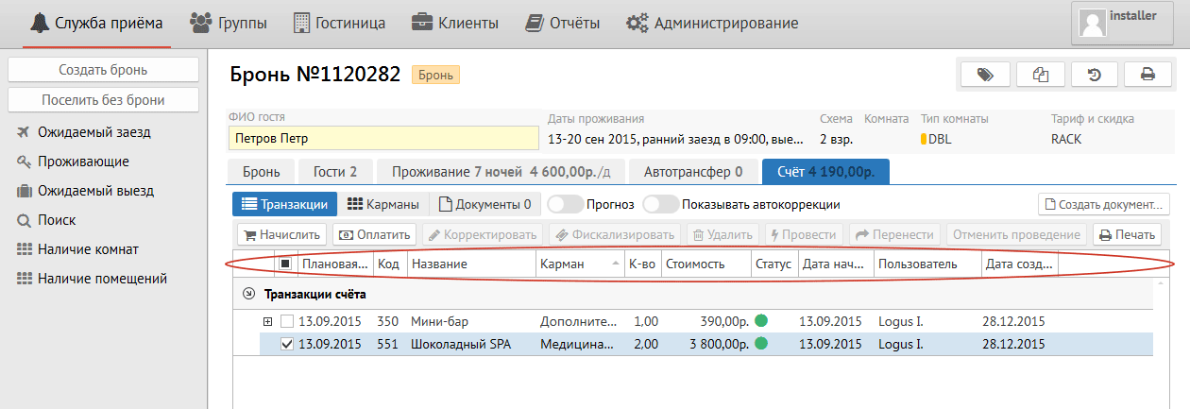Click the printer icon button at top right

1147,75
